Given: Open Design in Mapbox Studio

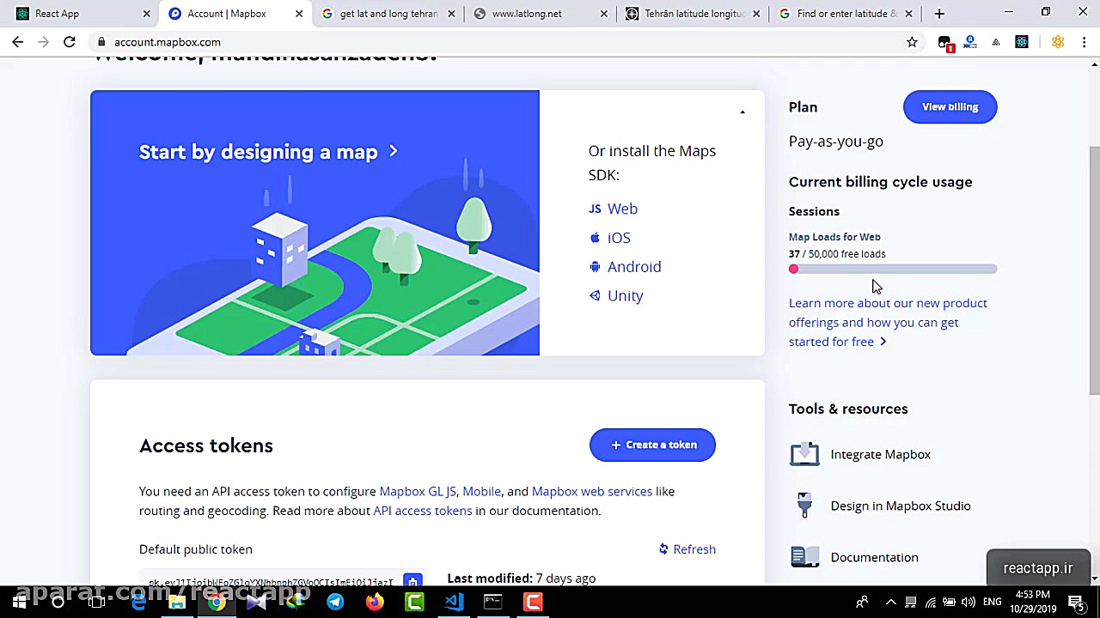Looking at the screenshot, I should pyautogui.click(x=900, y=506).
